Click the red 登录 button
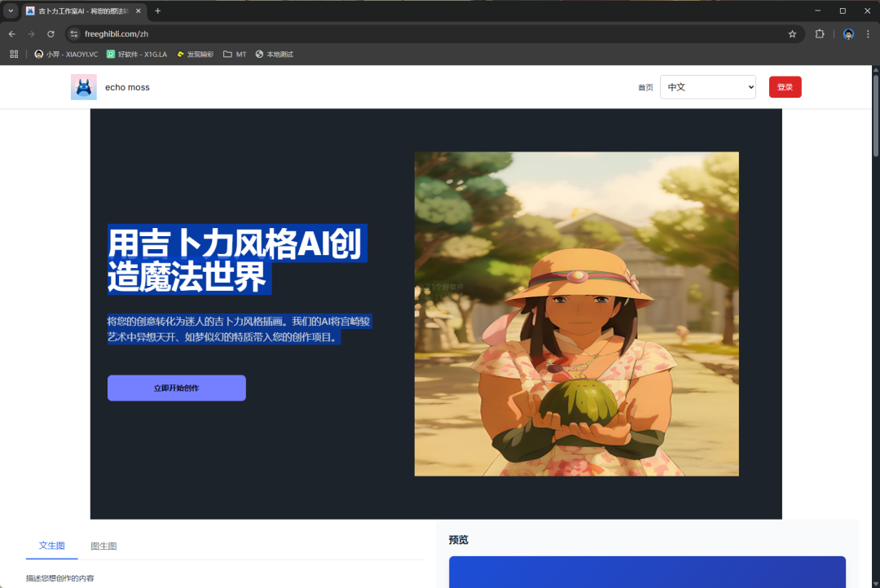Image resolution: width=880 pixels, height=588 pixels. tap(785, 87)
